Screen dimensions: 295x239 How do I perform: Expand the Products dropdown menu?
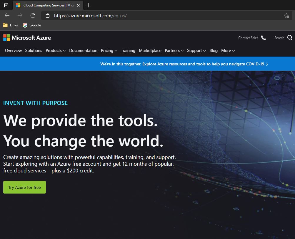[x=56, y=50]
